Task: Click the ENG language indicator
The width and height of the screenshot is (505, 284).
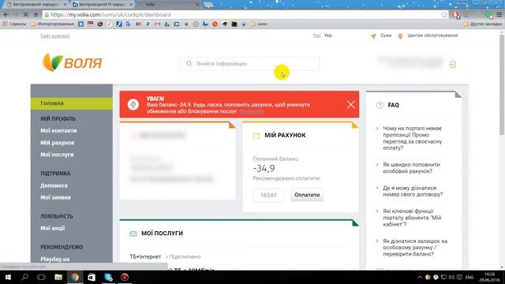Action: [469, 277]
